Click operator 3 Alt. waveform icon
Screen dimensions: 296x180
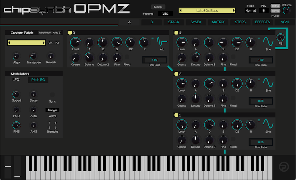pyautogui.click(x=162, y=42)
